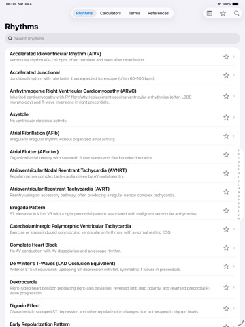Image resolution: width=245 pixels, height=327 pixels.
Task: Star the ARVC entry
Action: (x=226, y=96)
